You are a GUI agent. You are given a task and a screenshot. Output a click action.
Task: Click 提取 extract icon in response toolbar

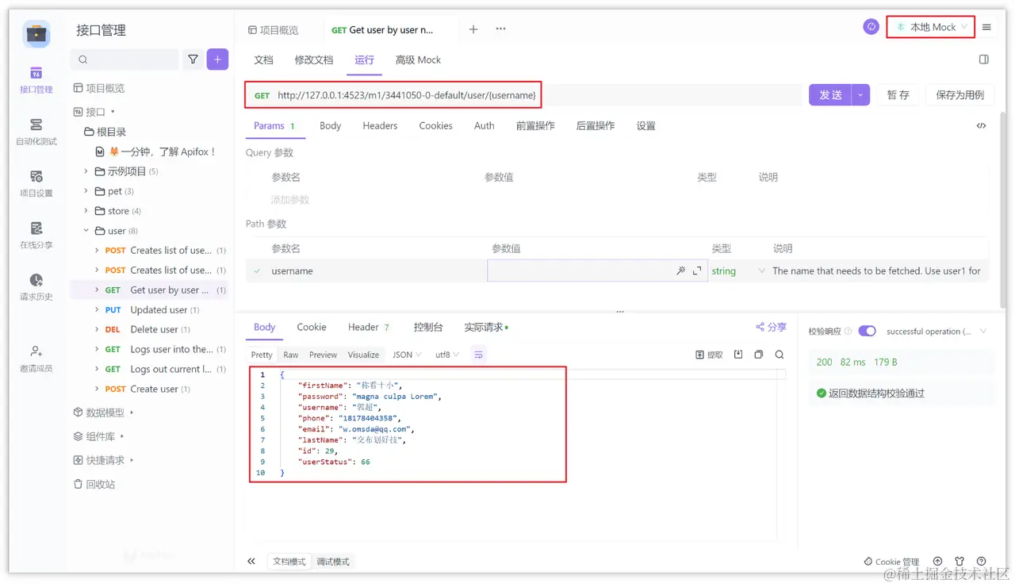(709, 355)
